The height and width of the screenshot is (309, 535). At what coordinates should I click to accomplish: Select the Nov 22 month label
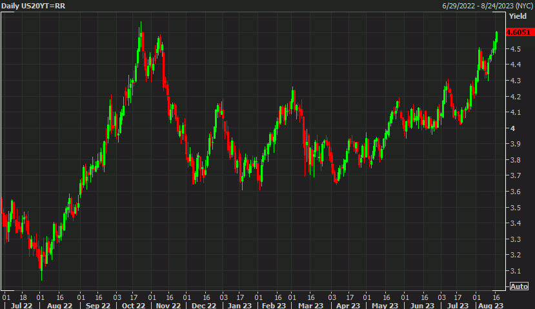[168, 305]
